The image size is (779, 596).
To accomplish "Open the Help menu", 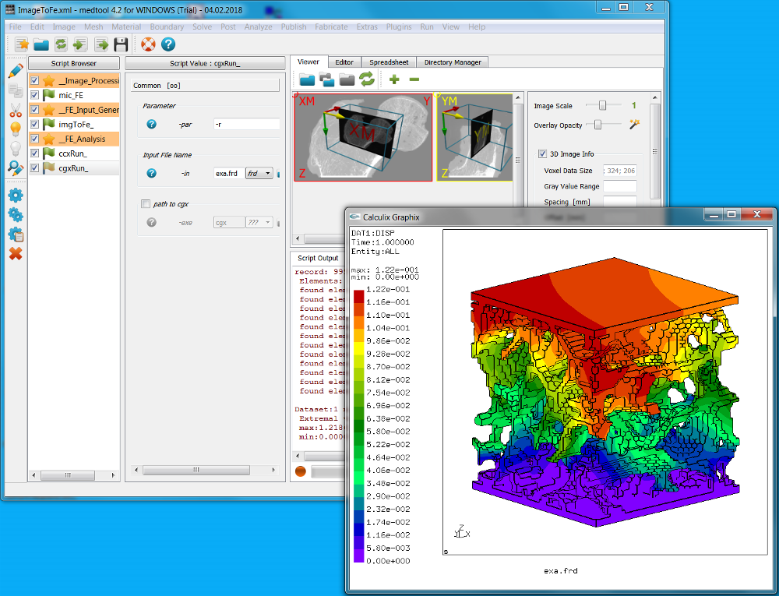I will point(477,26).
